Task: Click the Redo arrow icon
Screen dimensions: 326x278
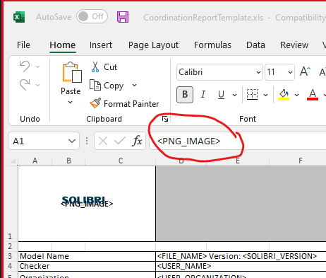Action: click(25, 85)
